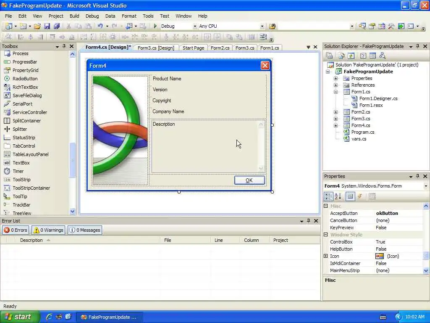Viewport: 430px width, 323px height.
Task: Start debugging with the green play icon
Action: pyautogui.click(x=155, y=26)
